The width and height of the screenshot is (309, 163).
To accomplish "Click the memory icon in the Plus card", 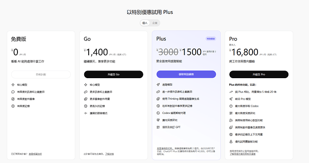I will 158,106.
